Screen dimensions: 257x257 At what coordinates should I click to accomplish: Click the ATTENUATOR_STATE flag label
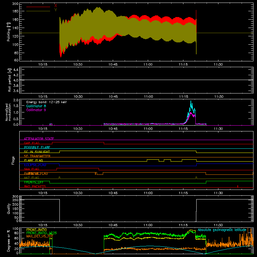[x=39, y=139]
